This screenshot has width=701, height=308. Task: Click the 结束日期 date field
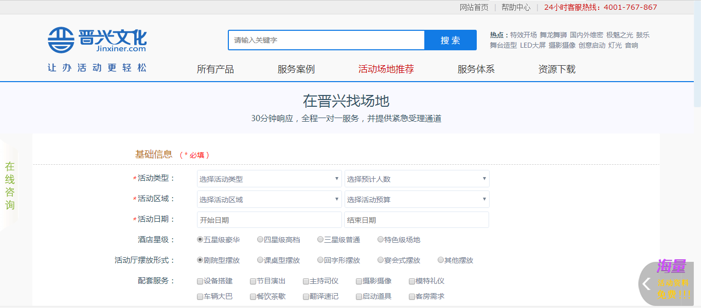[416, 220]
